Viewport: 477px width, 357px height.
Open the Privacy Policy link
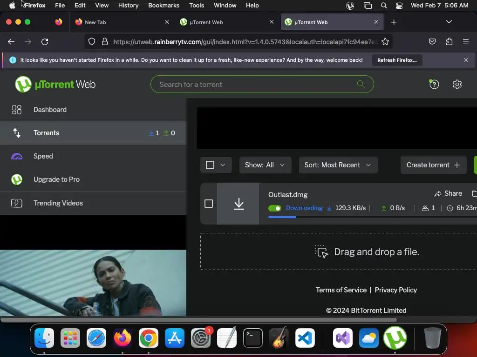coord(395,290)
